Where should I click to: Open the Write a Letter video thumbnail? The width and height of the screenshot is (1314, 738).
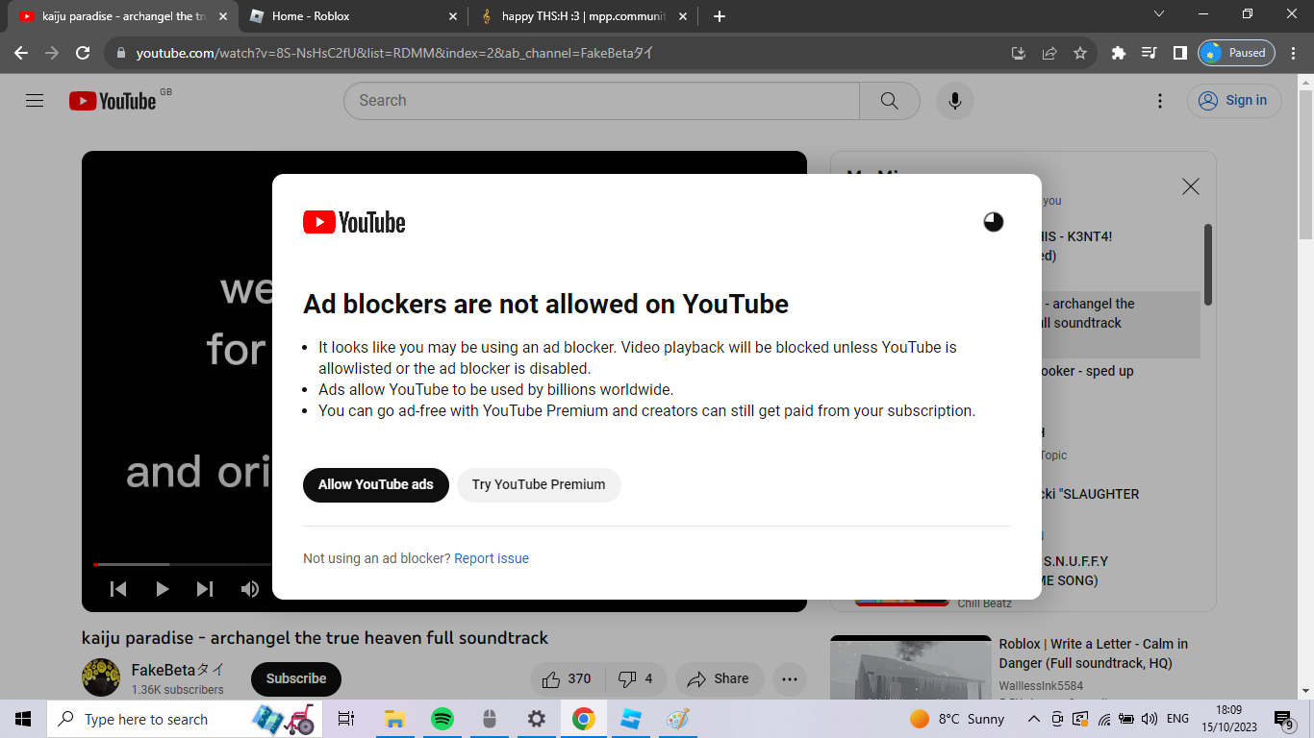[910, 667]
